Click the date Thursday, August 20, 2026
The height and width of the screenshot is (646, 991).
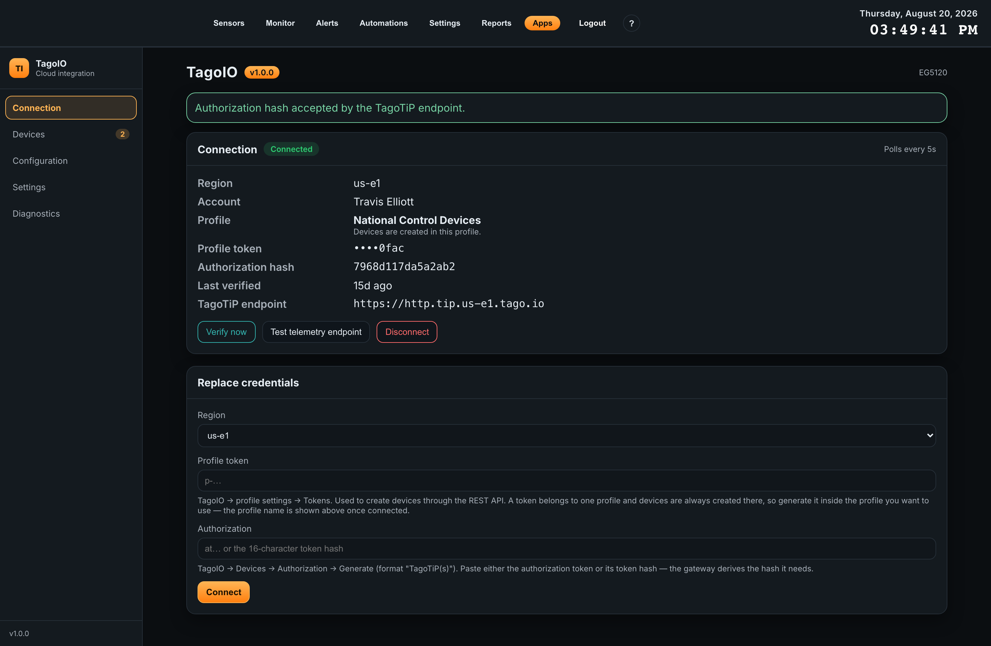[x=918, y=13]
